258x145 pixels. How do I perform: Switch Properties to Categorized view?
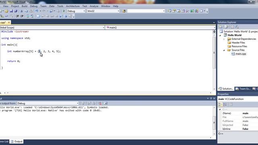point(220,104)
